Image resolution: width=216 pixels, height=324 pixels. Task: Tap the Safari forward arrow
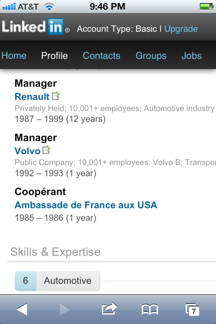(65, 309)
